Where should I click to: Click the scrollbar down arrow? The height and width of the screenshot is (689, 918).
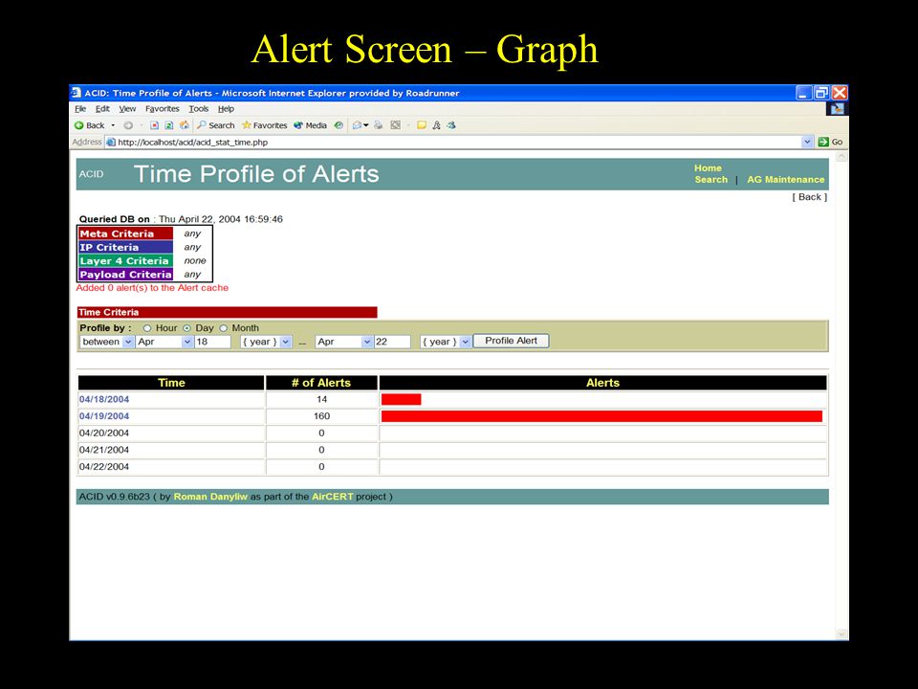coord(841,633)
